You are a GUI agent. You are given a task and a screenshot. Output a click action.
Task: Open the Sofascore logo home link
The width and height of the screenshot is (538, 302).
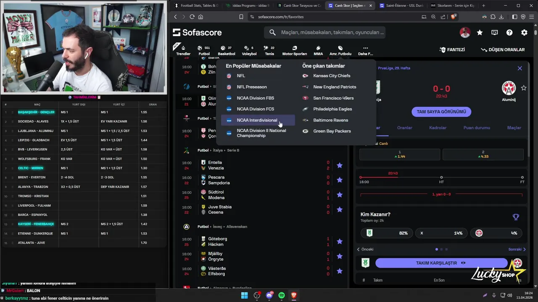197,33
